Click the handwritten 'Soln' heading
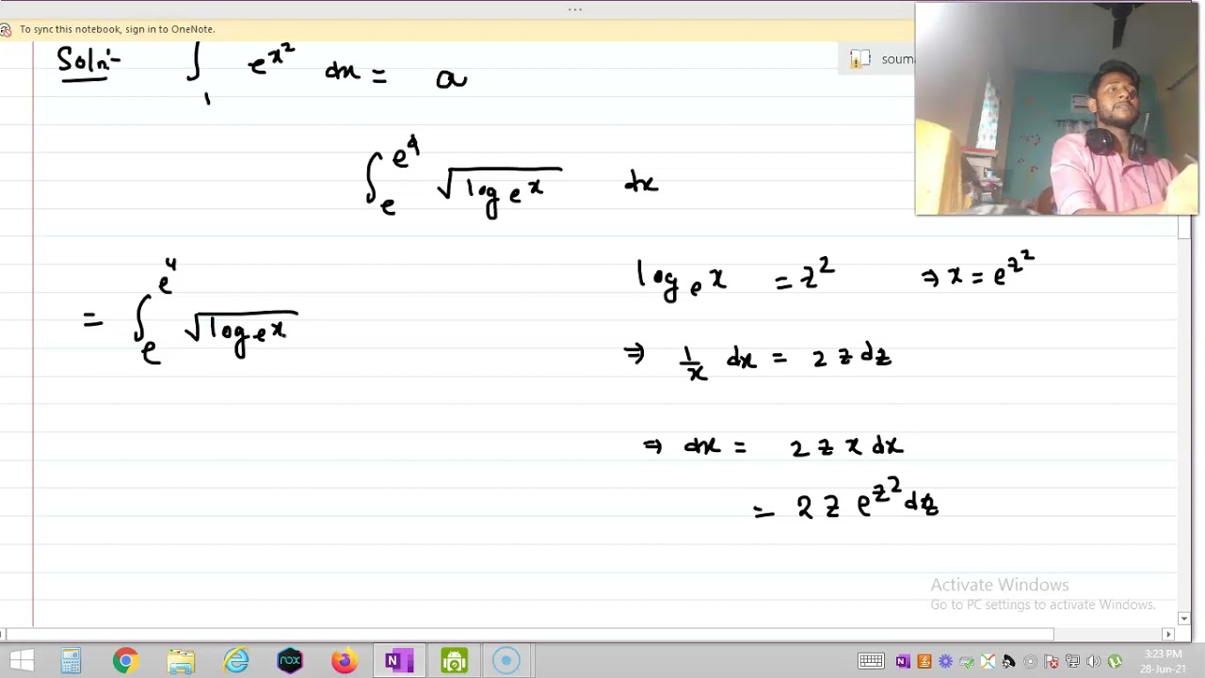Viewport: 1205px width, 678px height. pos(88,63)
